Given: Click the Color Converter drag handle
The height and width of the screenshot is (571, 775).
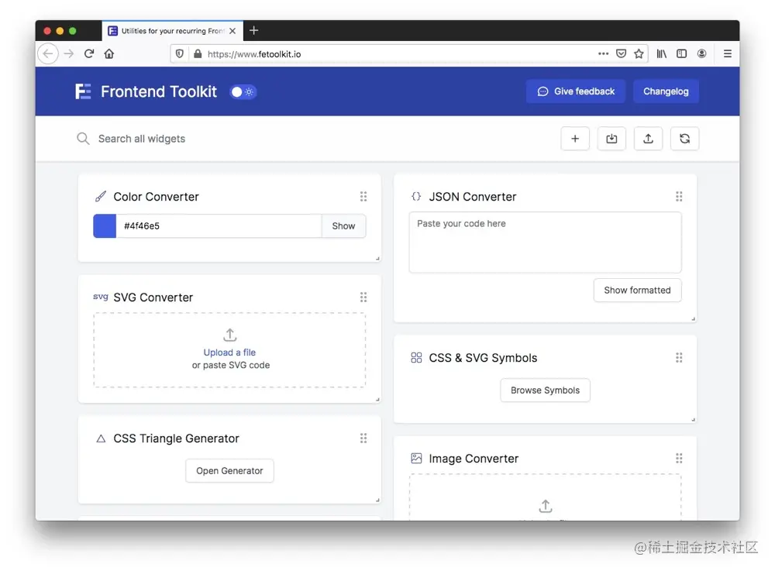Looking at the screenshot, I should pyautogui.click(x=363, y=197).
